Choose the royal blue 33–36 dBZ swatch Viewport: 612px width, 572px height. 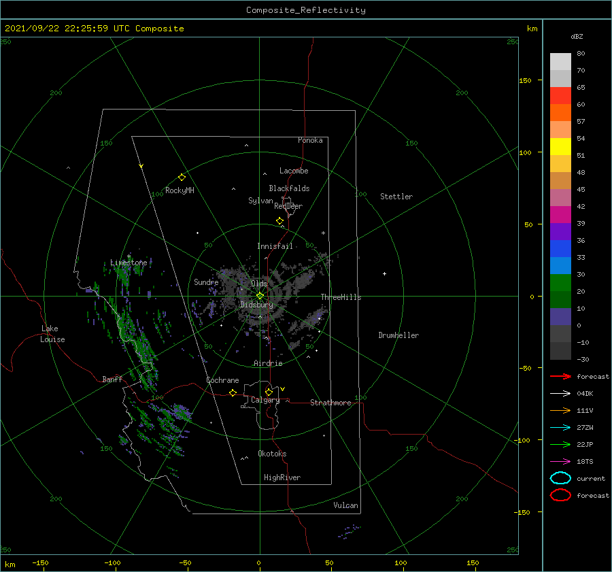(560, 249)
